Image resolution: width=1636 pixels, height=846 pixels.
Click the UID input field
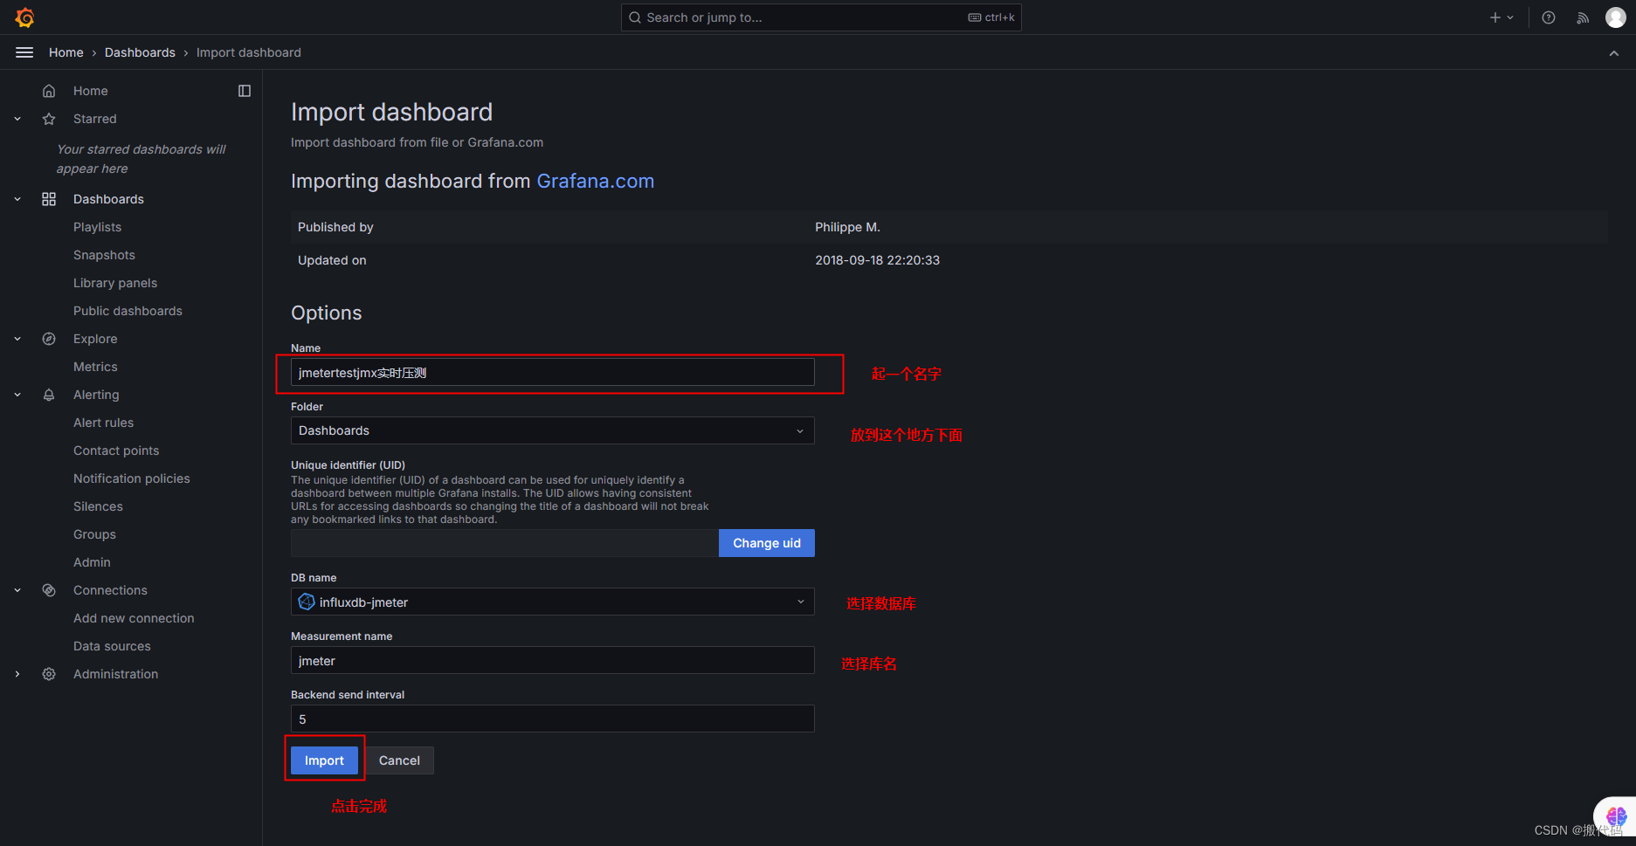(x=504, y=543)
